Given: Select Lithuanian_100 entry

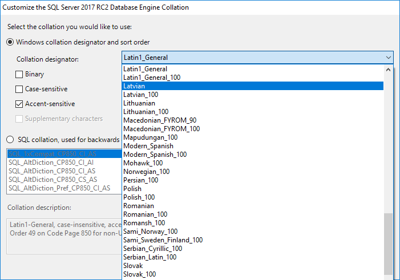Looking at the screenshot, I should pyautogui.click(x=253, y=112).
